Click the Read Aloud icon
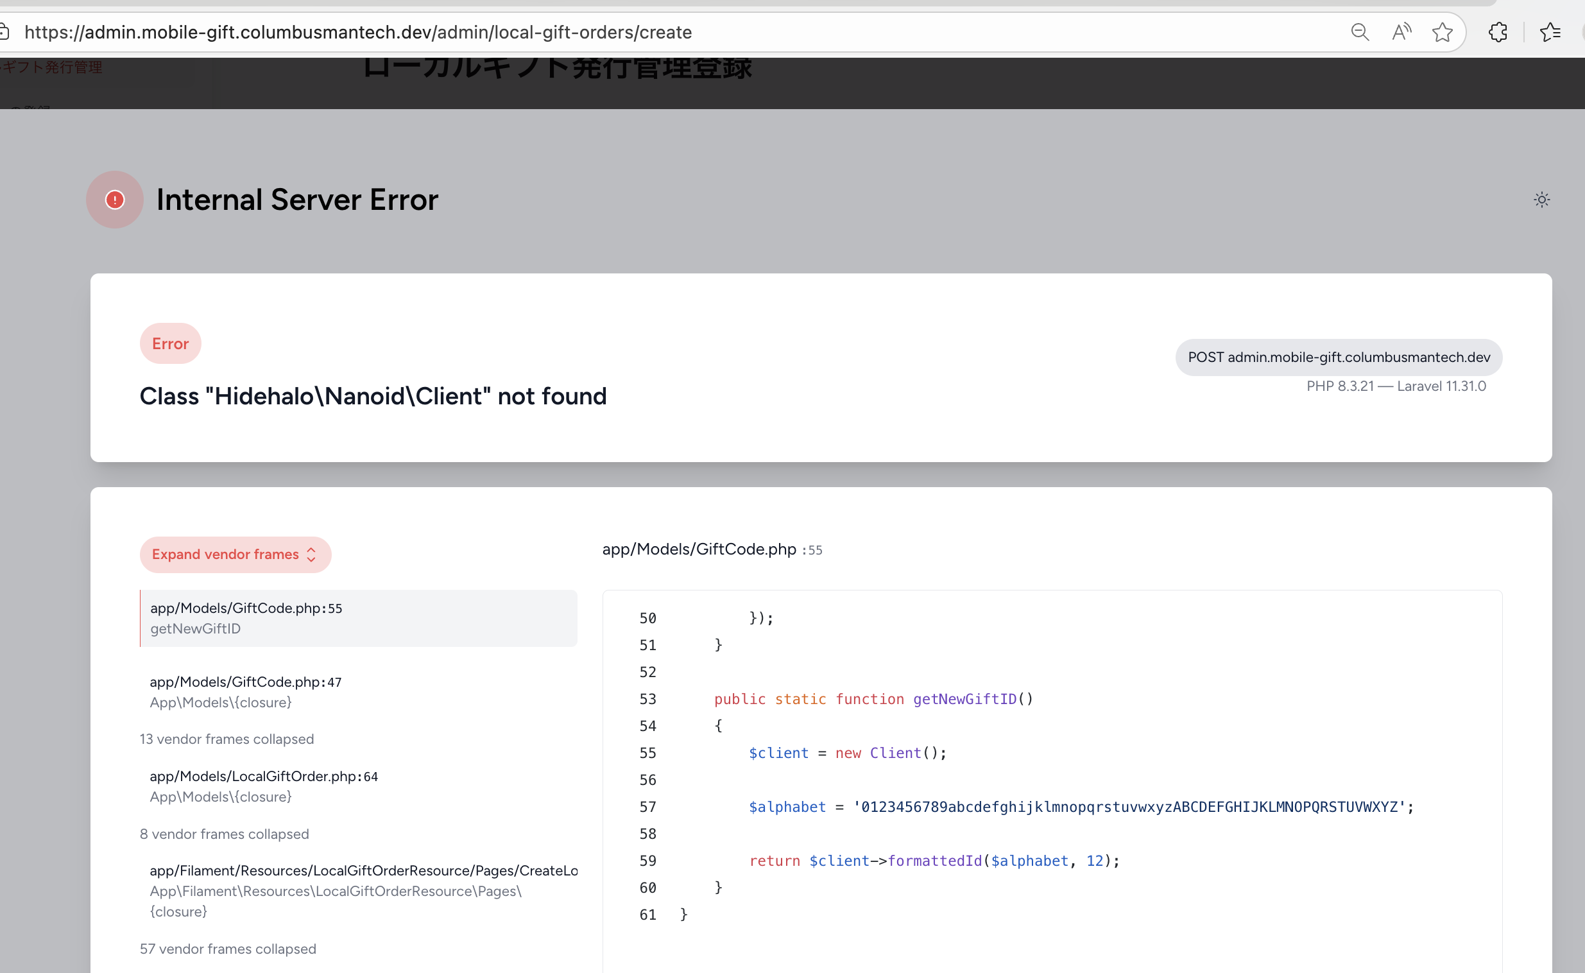This screenshot has height=973, width=1585. click(x=1401, y=32)
